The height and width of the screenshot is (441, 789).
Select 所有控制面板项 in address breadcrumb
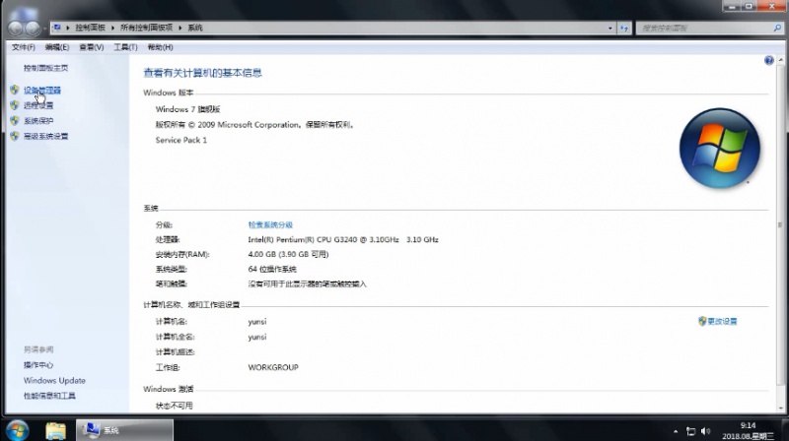[x=146, y=28]
